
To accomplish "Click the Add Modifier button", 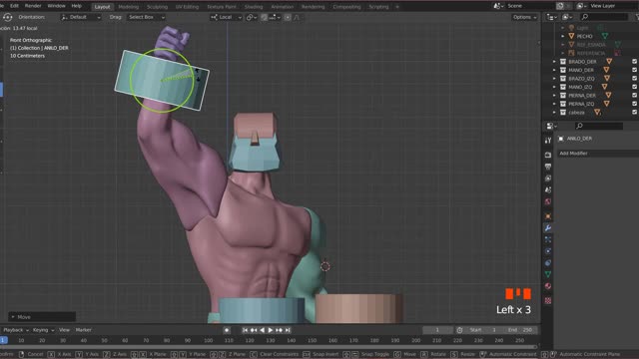I will (598, 154).
